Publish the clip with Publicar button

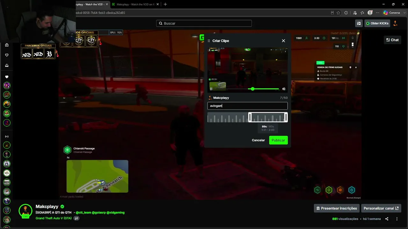pyautogui.click(x=278, y=140)
